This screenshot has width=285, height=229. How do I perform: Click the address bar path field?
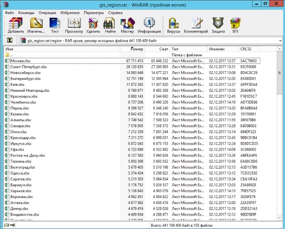151,41
